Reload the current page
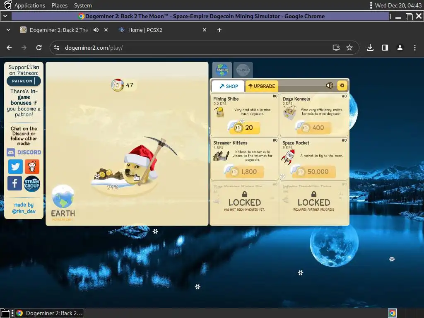 pyautogui.click(x=39, y=48)
